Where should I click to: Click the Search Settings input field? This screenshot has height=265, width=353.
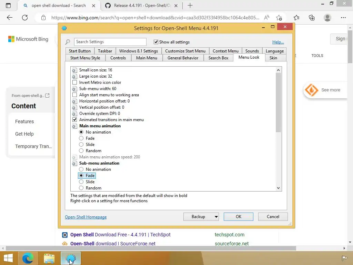[110, 42]
